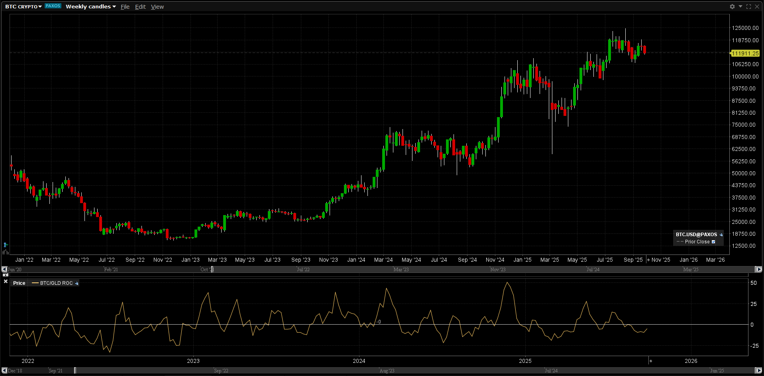This screenshot has width=764, height=376.
Task: Click the Price label in the indicator legend
Action: pos(19,283)
